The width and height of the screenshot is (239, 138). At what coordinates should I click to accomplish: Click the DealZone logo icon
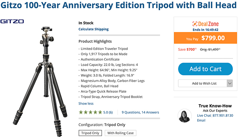[195, 24]
